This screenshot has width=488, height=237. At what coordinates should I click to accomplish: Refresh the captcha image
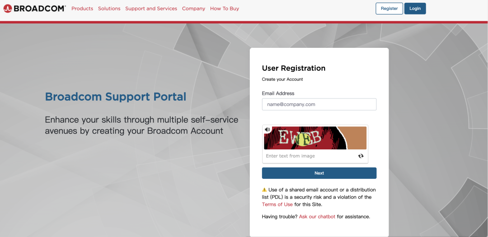coord(361,156)
